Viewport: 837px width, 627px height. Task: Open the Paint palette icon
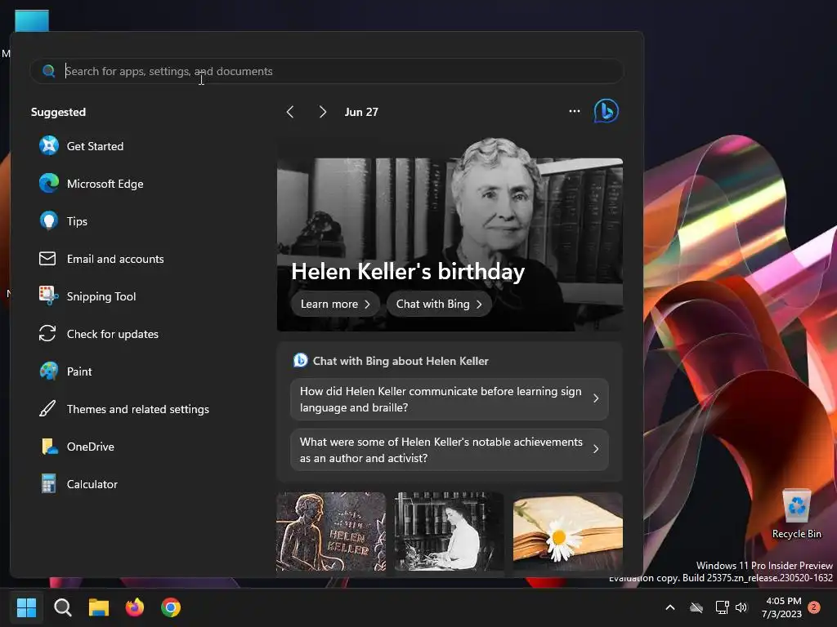48,371
